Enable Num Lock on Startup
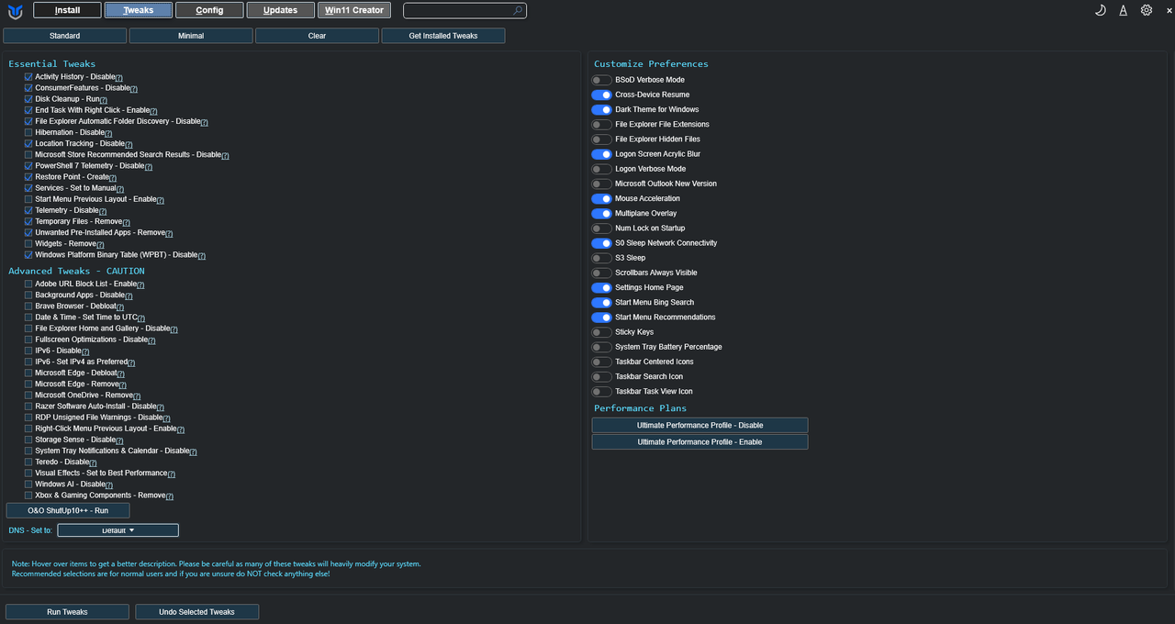The height and width of the screenshot is (624, 1175). coord(601,228)
